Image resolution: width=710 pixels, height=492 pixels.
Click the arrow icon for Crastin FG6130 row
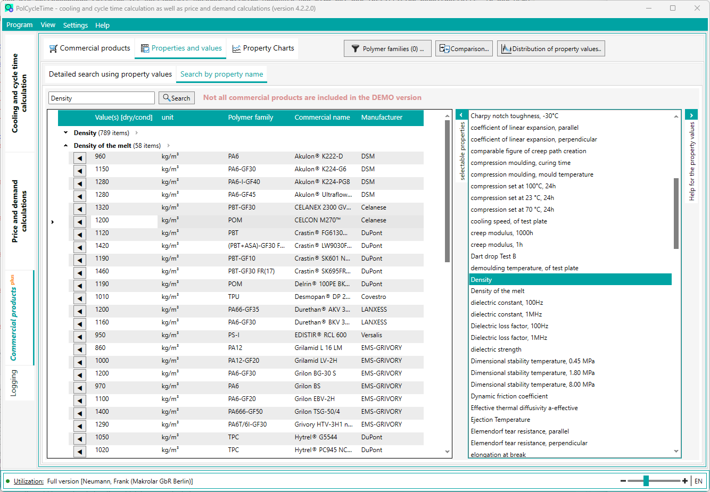[x=80, y=234]
